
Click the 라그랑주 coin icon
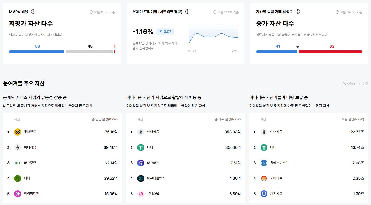pyautogui.click(x=18, y=163)
